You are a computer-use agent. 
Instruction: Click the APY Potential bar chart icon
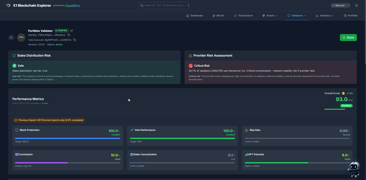point(246,154)
